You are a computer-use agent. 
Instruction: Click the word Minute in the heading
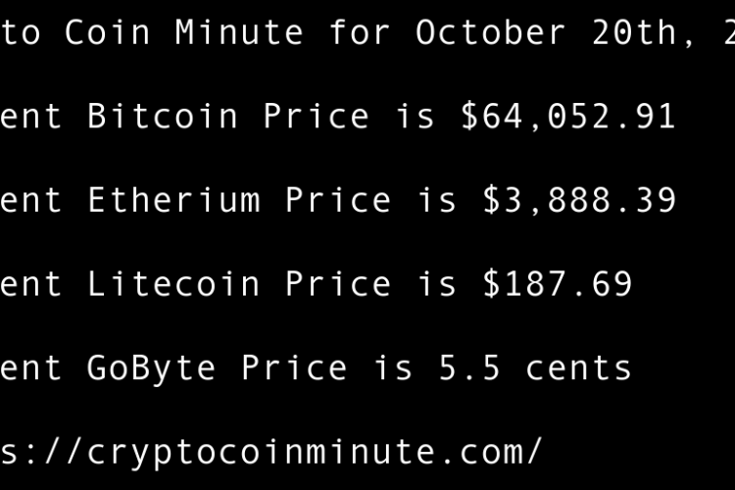click(240, 33)
